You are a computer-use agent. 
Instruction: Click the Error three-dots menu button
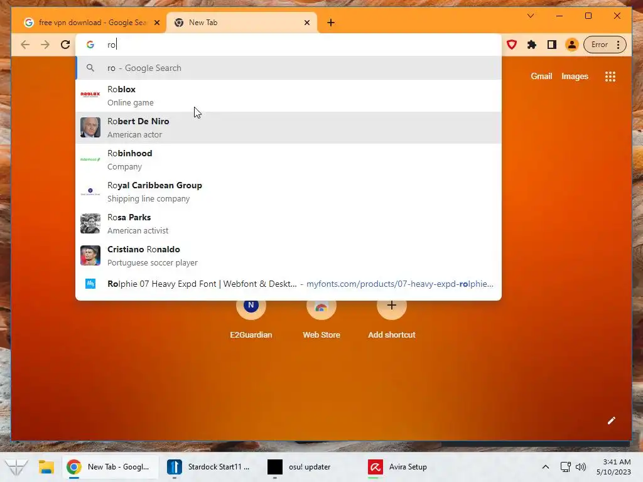(x=605, y=45)
